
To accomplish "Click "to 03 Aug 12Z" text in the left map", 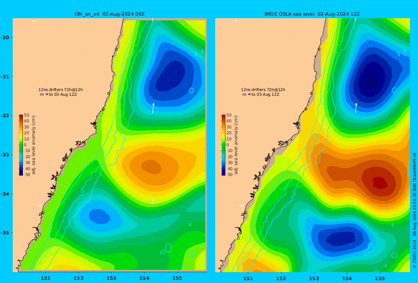I will [x=63, y=94].
